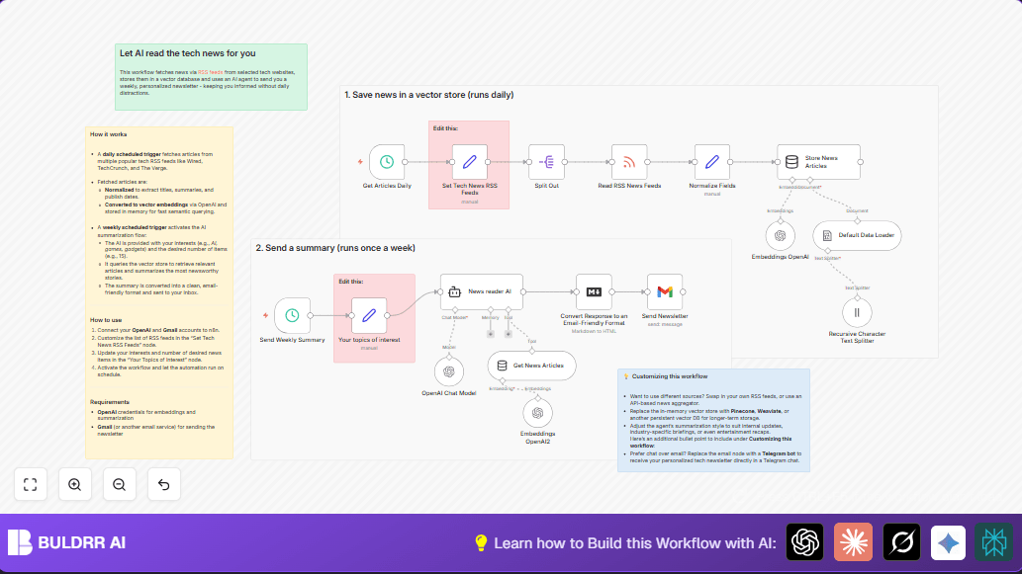1022x574 pixels.
Task: Click the black circle-slash AI icon in banner
Action: coord(901,542)
